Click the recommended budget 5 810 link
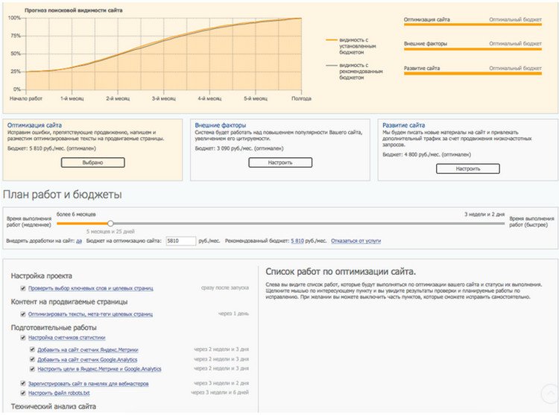Screen dimensions: 559x415 coord(297,241)
